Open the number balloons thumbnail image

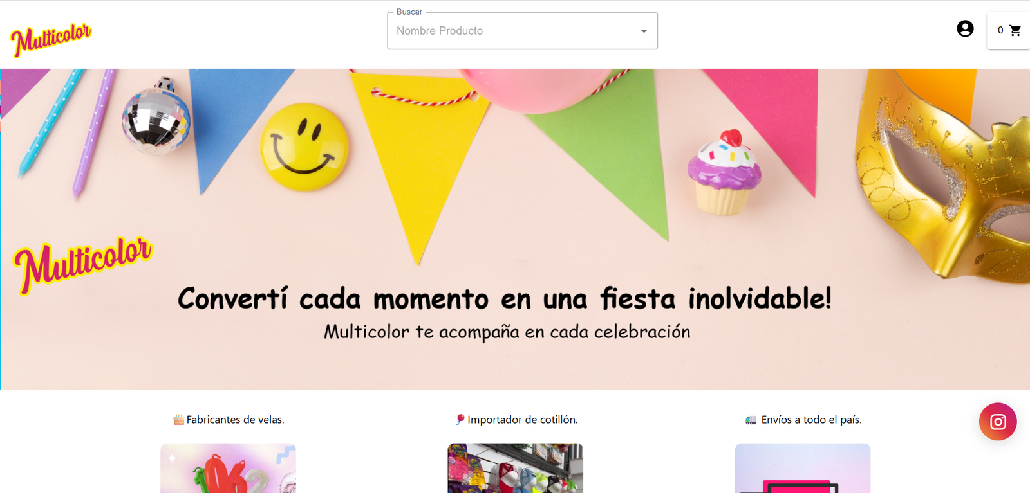228,468
